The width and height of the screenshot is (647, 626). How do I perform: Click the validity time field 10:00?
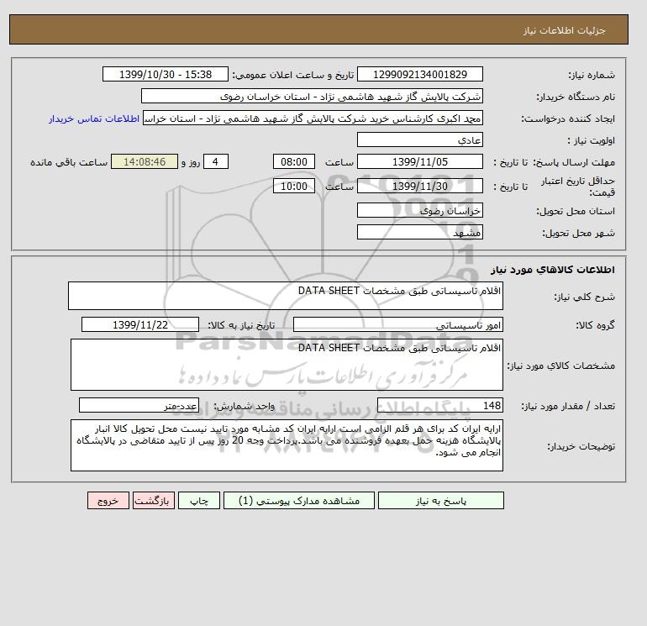coord(294,186)
